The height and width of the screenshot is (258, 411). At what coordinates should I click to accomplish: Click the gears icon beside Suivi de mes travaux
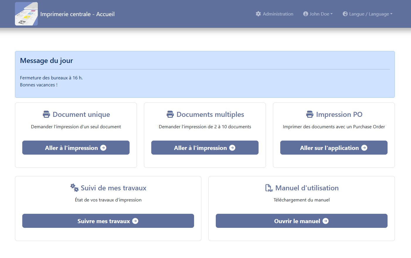pyautogui.click(x=74, y=187)
